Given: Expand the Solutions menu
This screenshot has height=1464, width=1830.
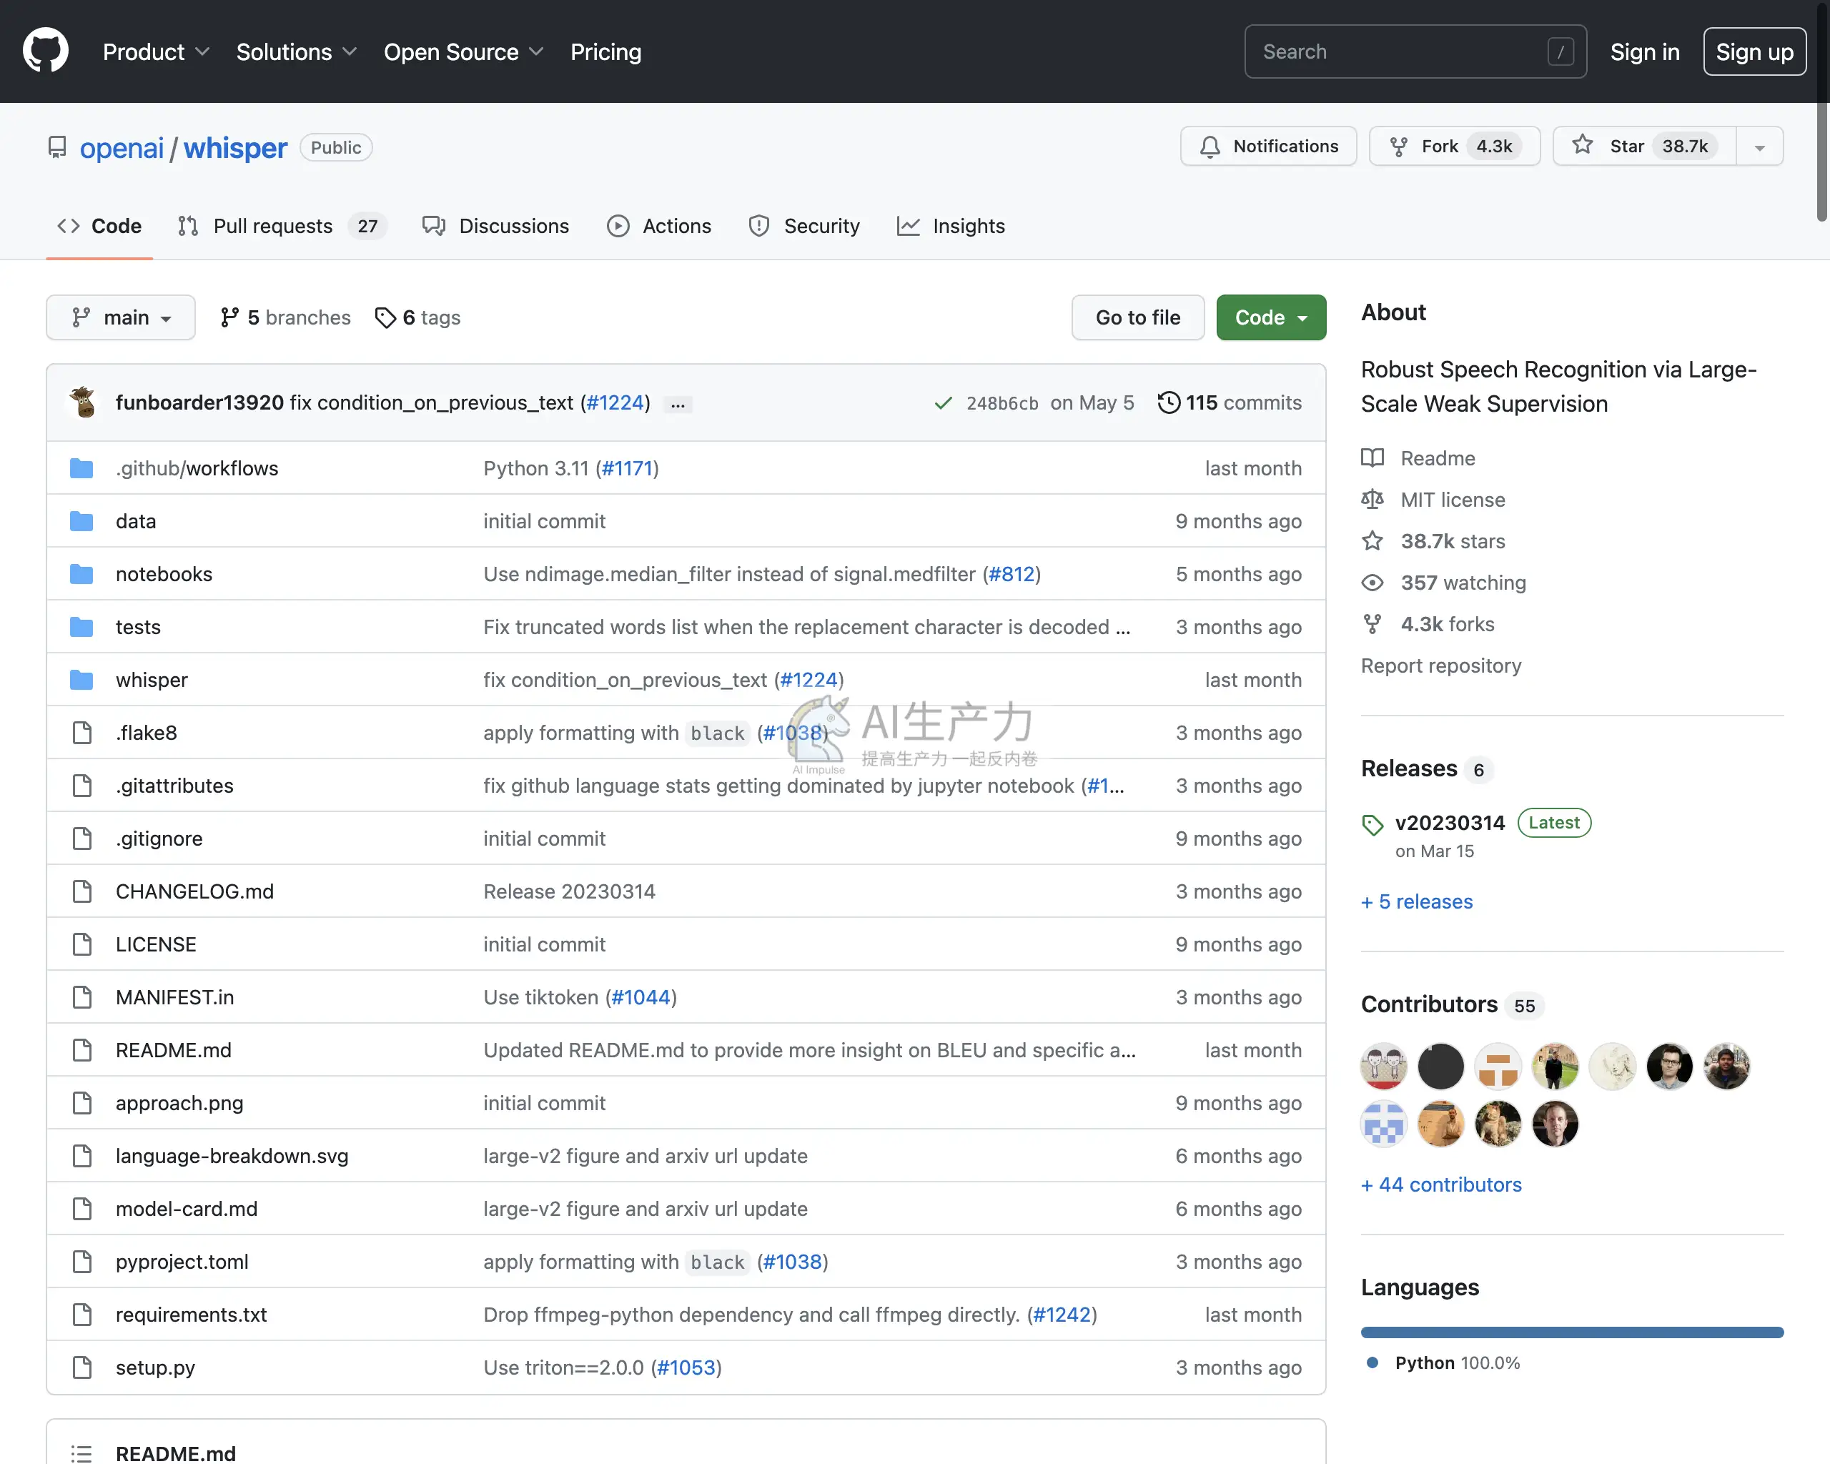Looking at the screenshot, I should pyautogui.click(x=296, y=51).
